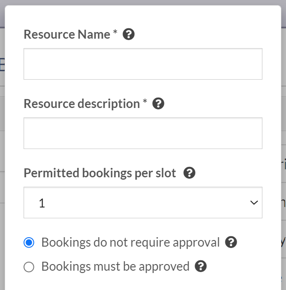286x290 pixels.
Task: Open help for Bookings do not require approval
Action: click(231, 242)
